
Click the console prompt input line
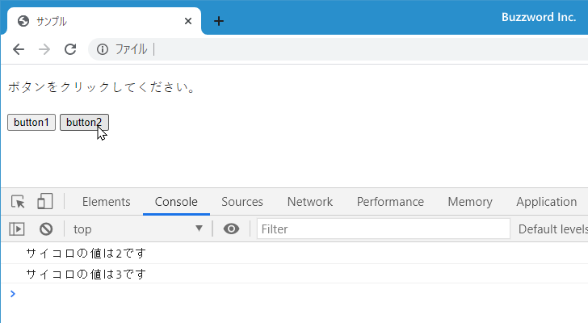point(291,294)
